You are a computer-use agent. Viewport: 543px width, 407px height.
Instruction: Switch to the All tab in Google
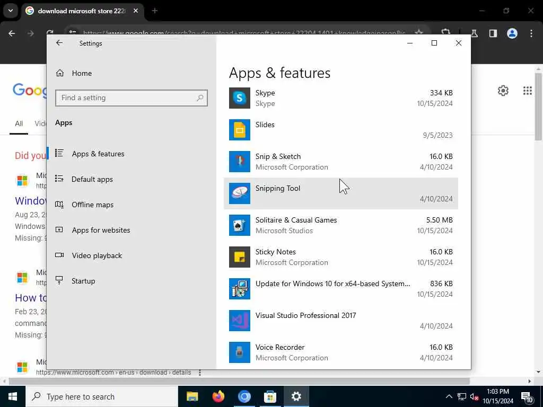point(19,123)
